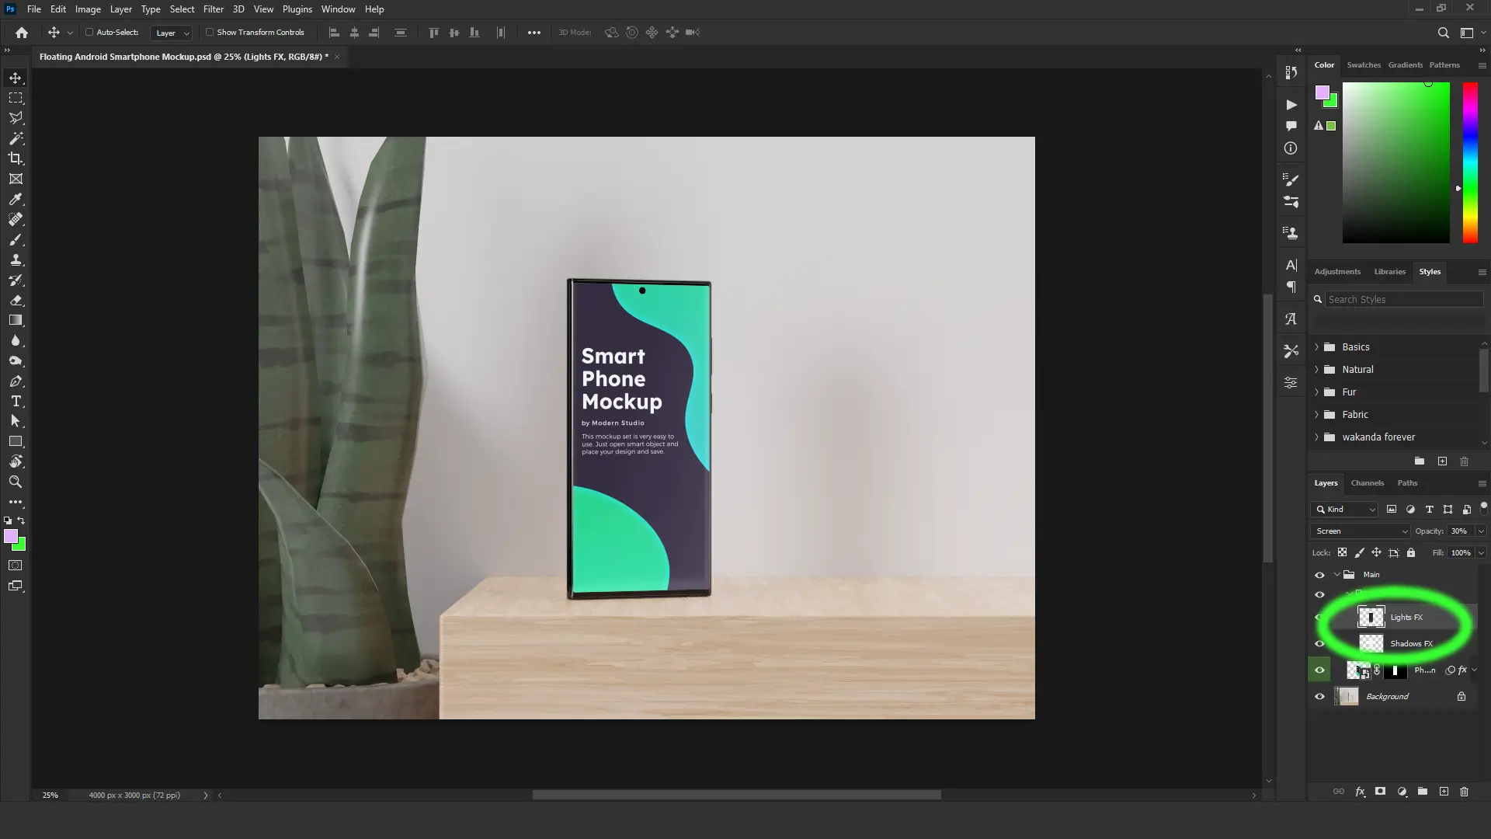Screen dimensions: 1491x839
Task: Switch to the Channels tab
Action: (x=1367, y=483)
